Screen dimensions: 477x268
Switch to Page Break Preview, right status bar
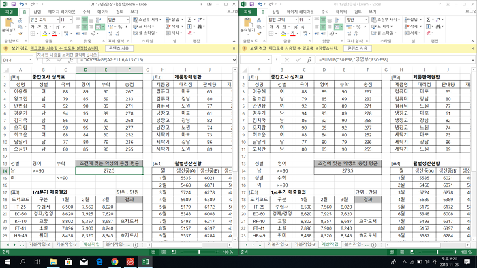tap(412, 252)
